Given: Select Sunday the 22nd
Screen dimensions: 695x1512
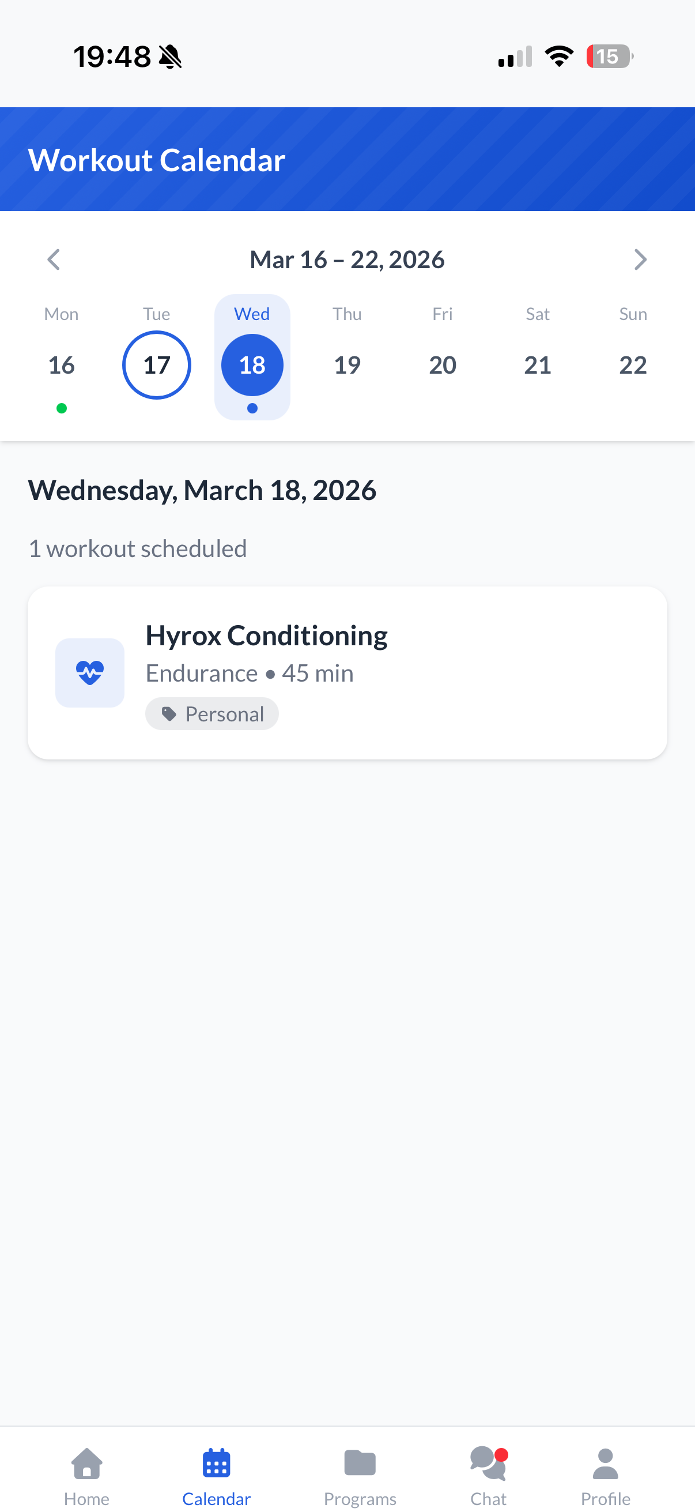Looking at the screenshot, I should tap(633, 365).
